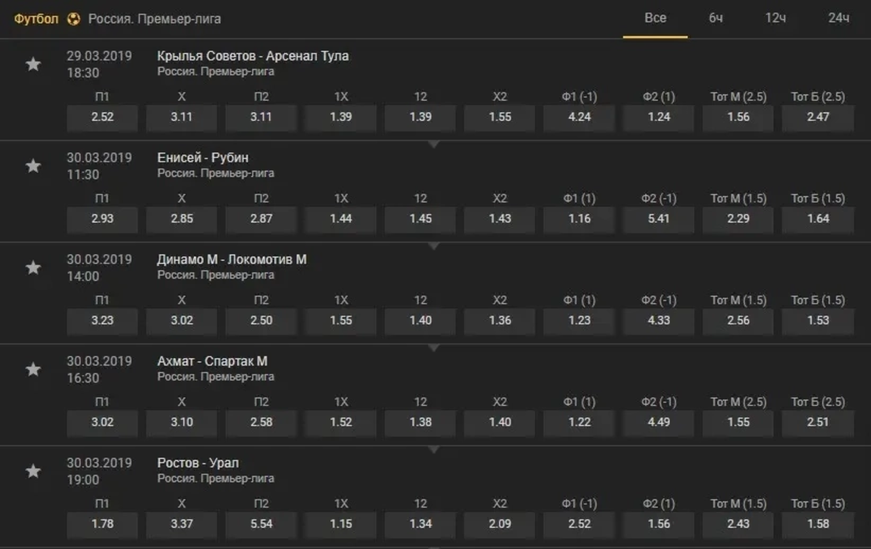Click the star next to Ростов - Урал

[33, 471]
